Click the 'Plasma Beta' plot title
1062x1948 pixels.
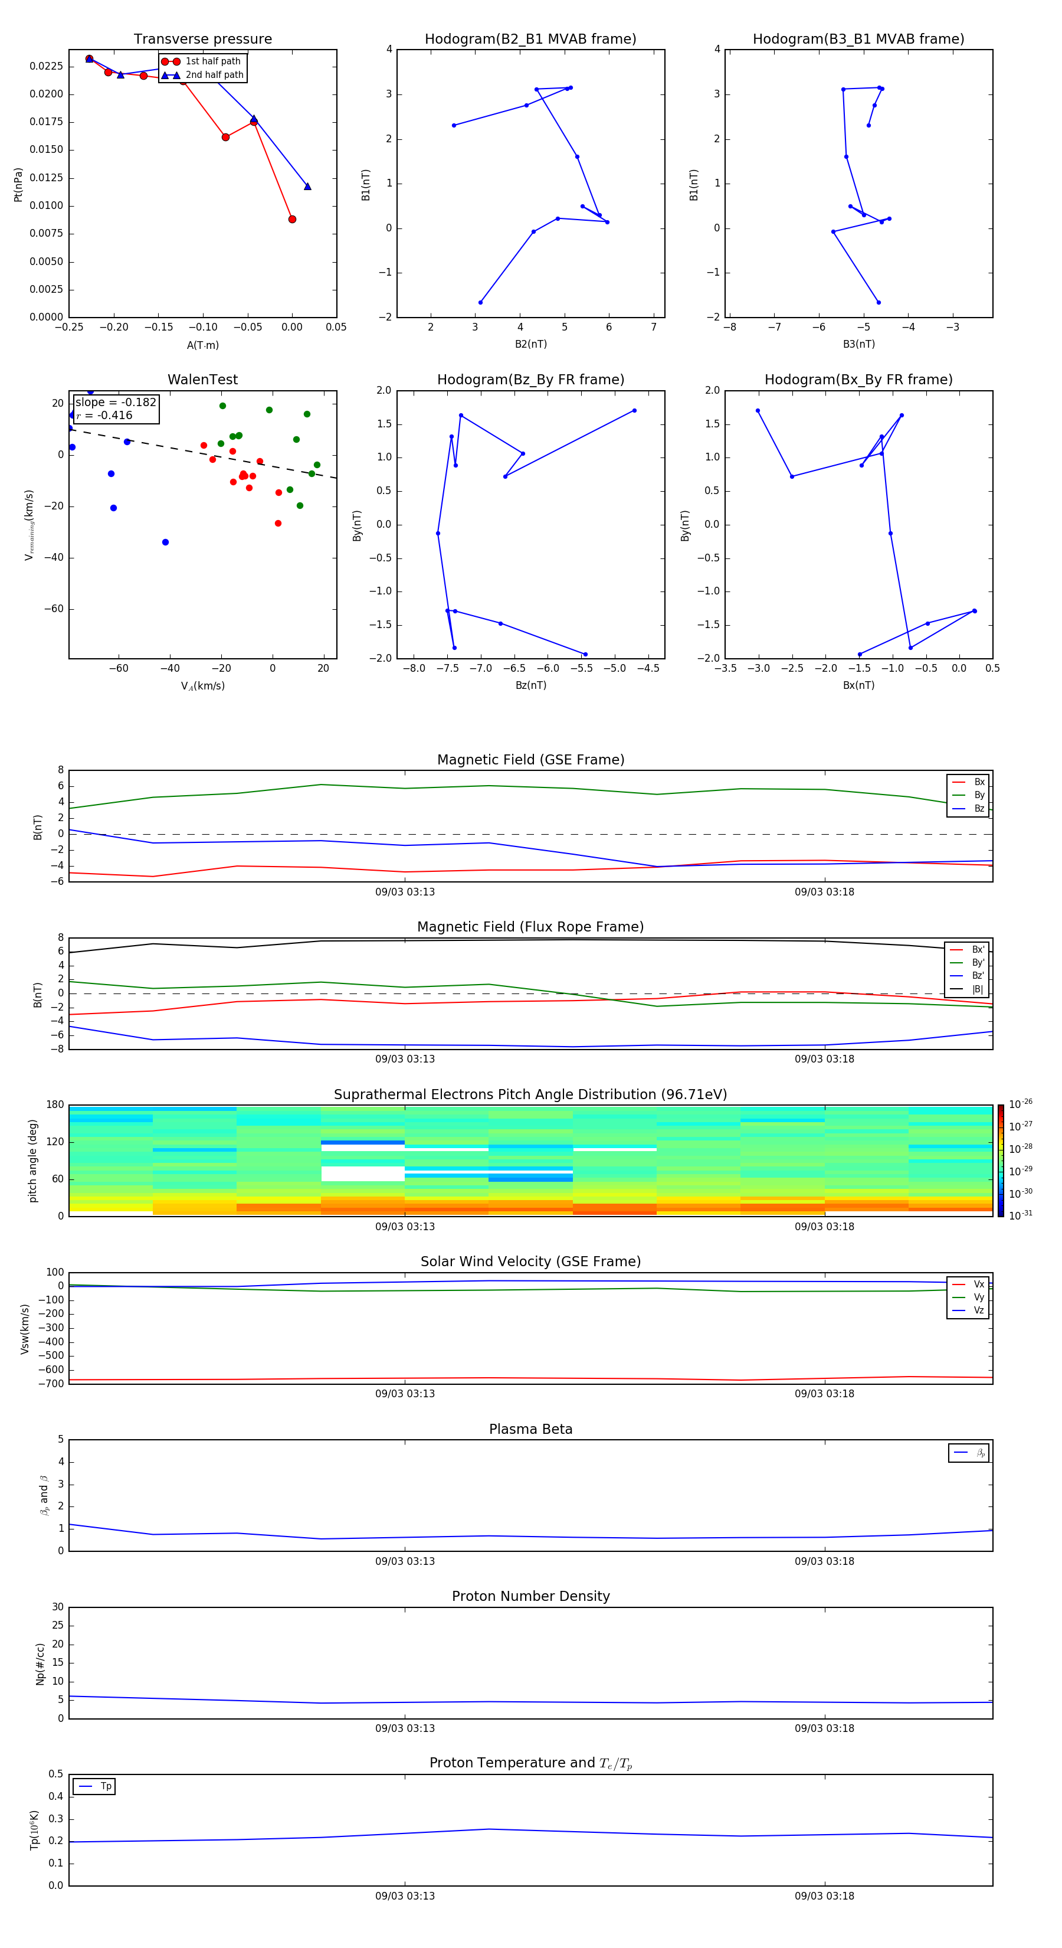[530, 1430]
